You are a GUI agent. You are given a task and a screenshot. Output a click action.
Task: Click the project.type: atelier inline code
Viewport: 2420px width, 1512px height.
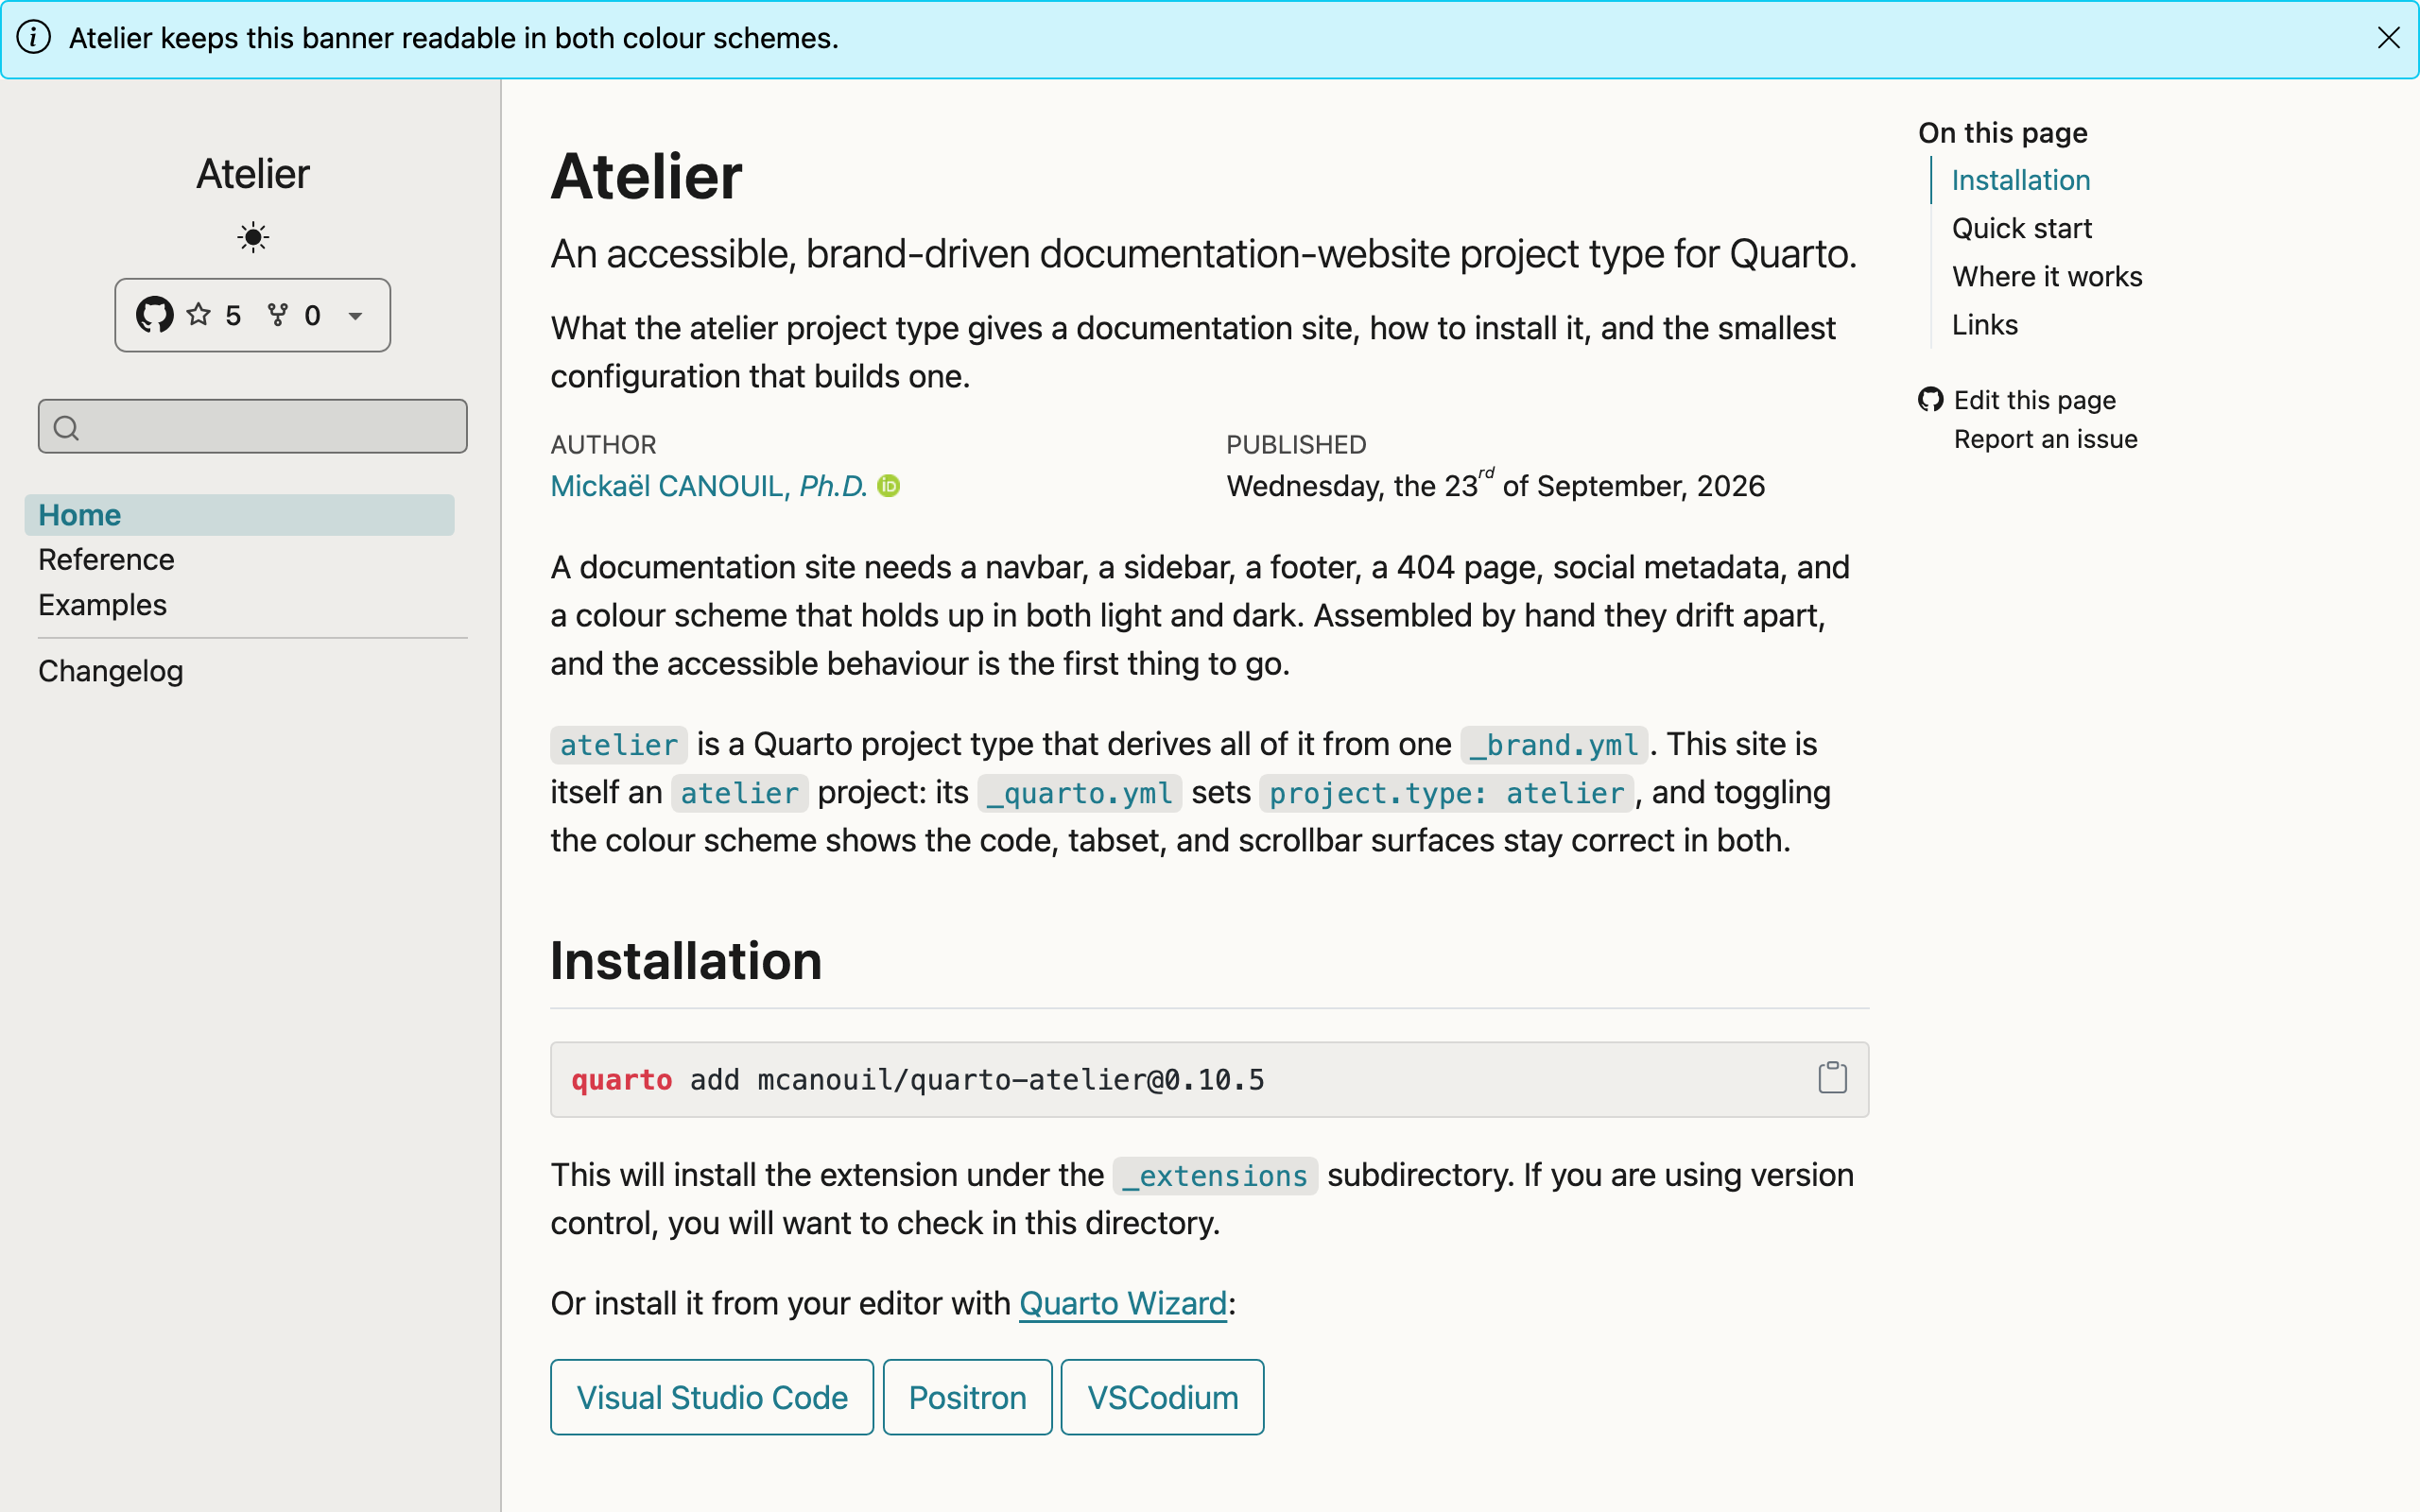pyautogui.click(x=1446, y=793)
